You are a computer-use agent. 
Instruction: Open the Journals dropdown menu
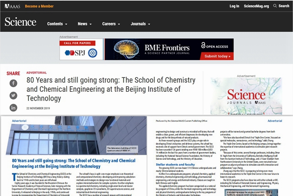pos(141,24)
